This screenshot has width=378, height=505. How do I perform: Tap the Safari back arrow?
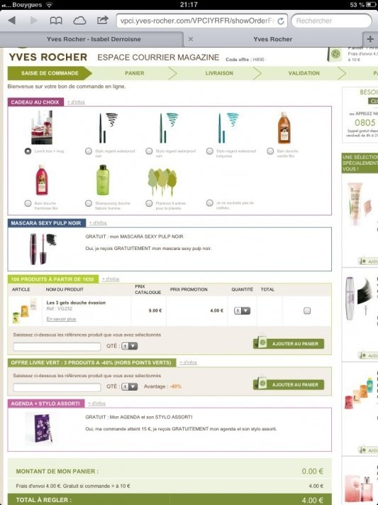(12, 21)
